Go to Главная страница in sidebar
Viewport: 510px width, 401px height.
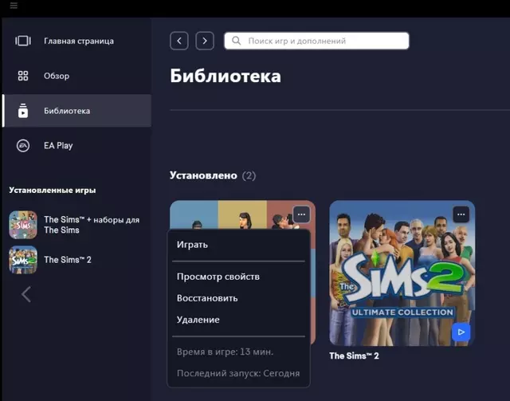click(76, 41)
